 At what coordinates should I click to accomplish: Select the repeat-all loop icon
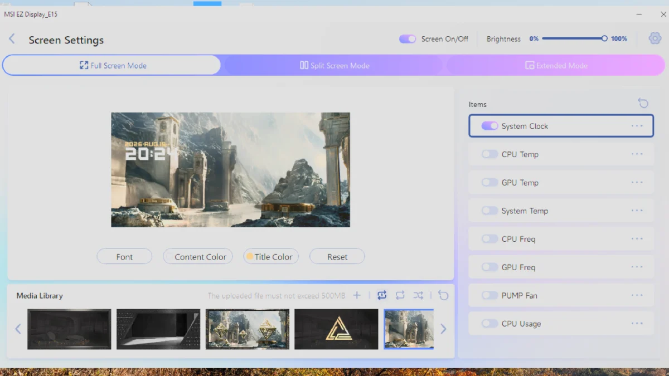point(400,295)
